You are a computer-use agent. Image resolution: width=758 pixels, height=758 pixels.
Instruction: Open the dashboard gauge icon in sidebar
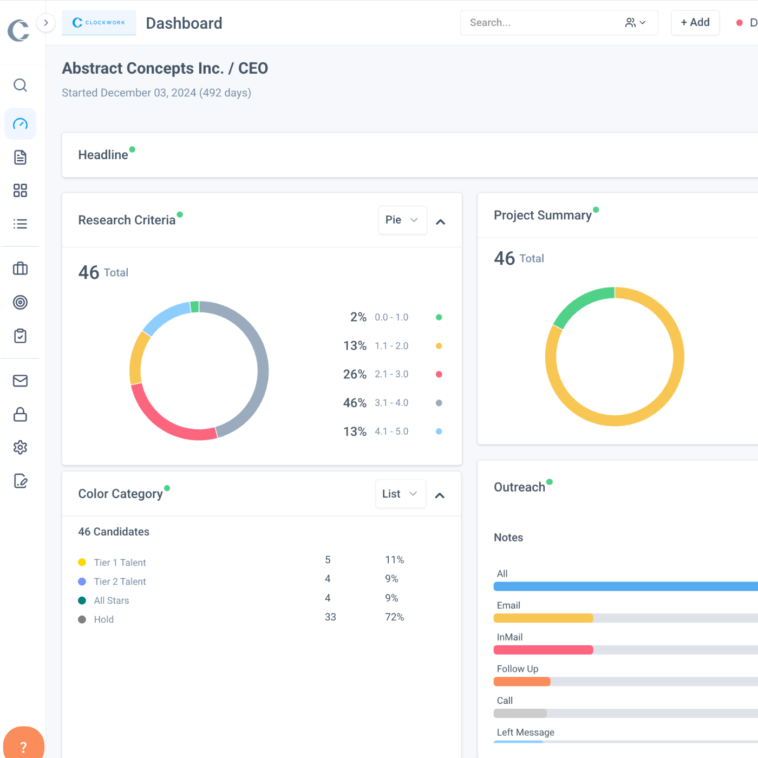(x=20, y=124)
